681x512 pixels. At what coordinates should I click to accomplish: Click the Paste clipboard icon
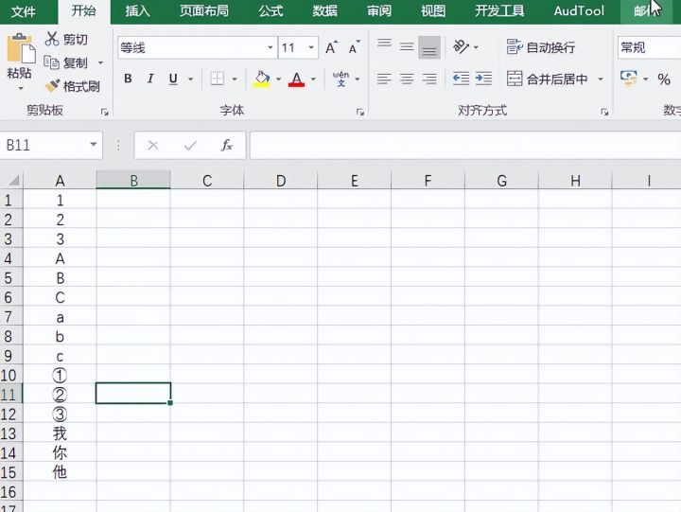[21, 48]
